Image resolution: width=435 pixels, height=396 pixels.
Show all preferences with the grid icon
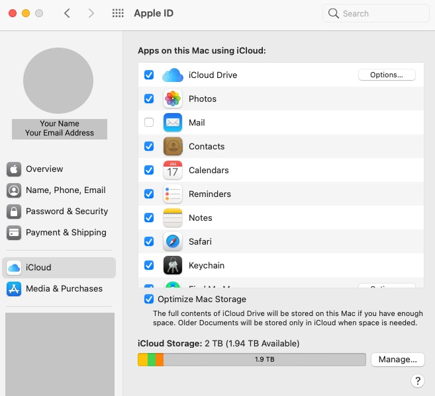(x=118, y=13)
